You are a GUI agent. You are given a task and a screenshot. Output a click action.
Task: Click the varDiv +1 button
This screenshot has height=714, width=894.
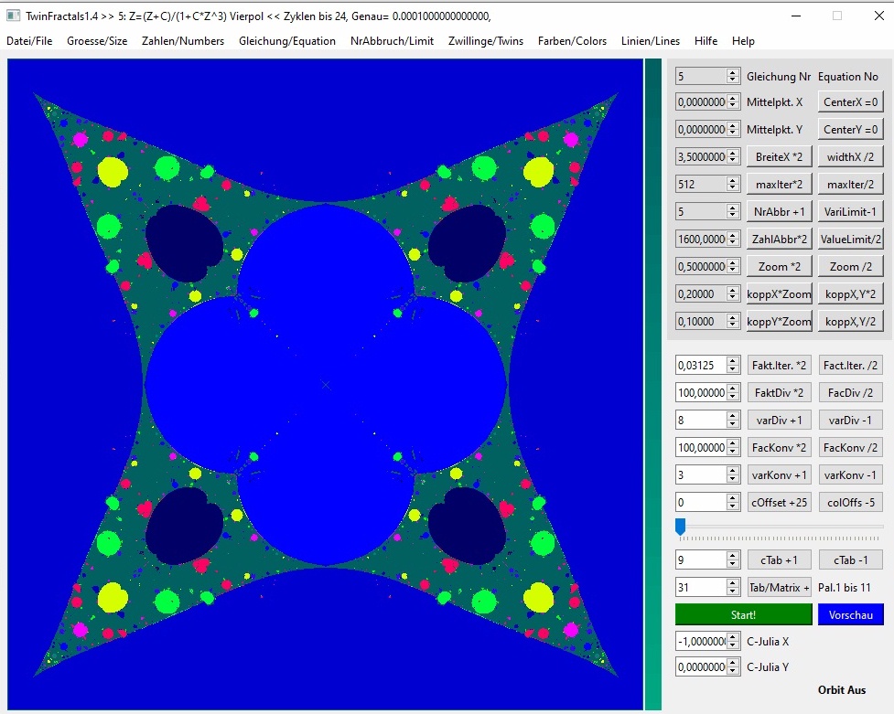tap(779, 420)
